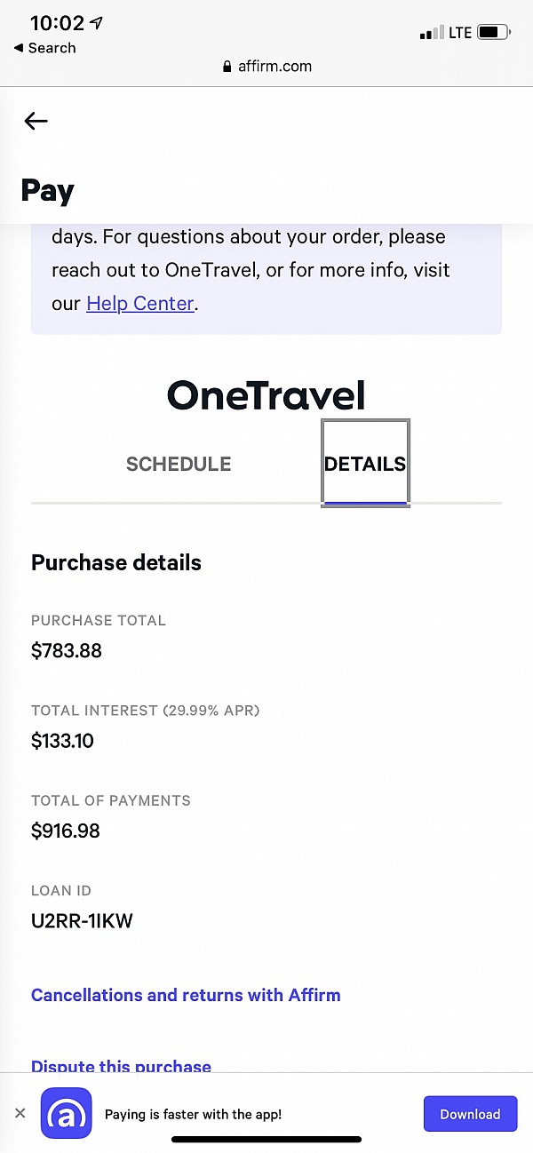Tap the OneTravel merchant heading

[266, 395]
